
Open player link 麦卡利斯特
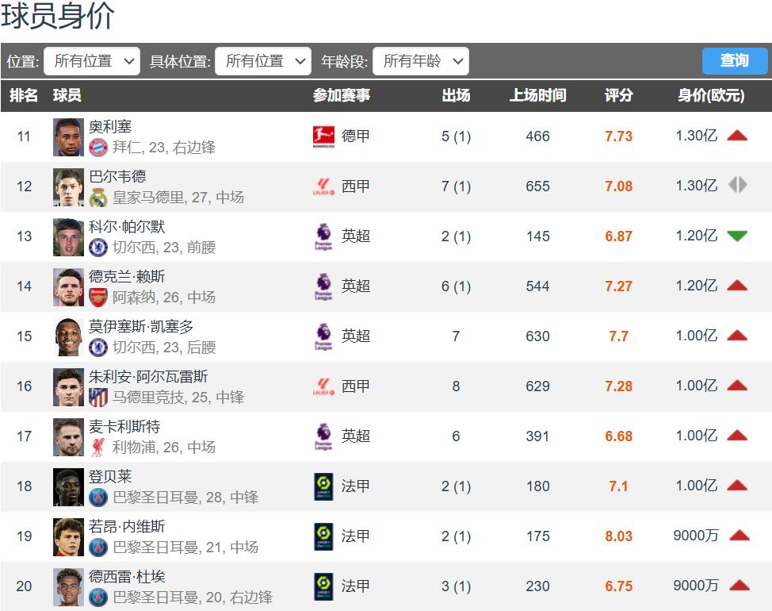(124, 426)
